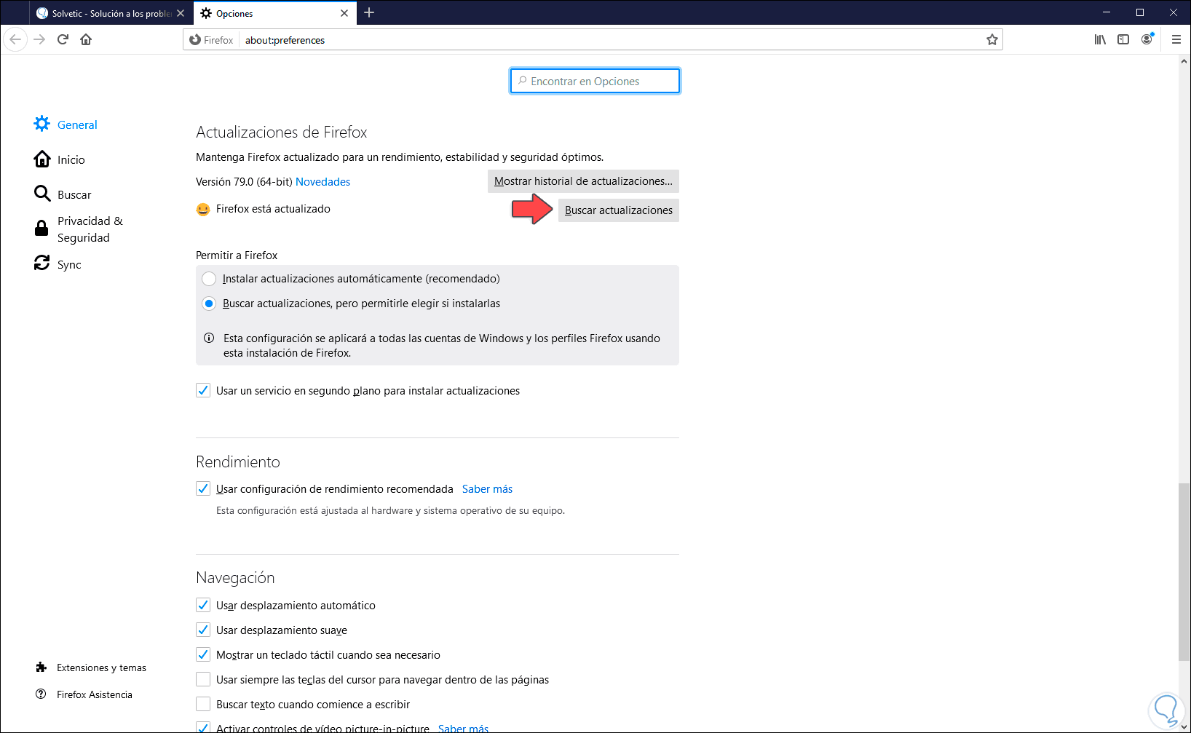Screen dimensions: 1191x733
Task: Open the Inicio settings category
Action: point(60,159)
